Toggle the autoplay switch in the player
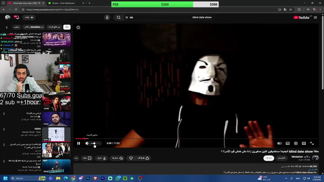324x182 pixels. pyautogui.click(x=279, y=143)
